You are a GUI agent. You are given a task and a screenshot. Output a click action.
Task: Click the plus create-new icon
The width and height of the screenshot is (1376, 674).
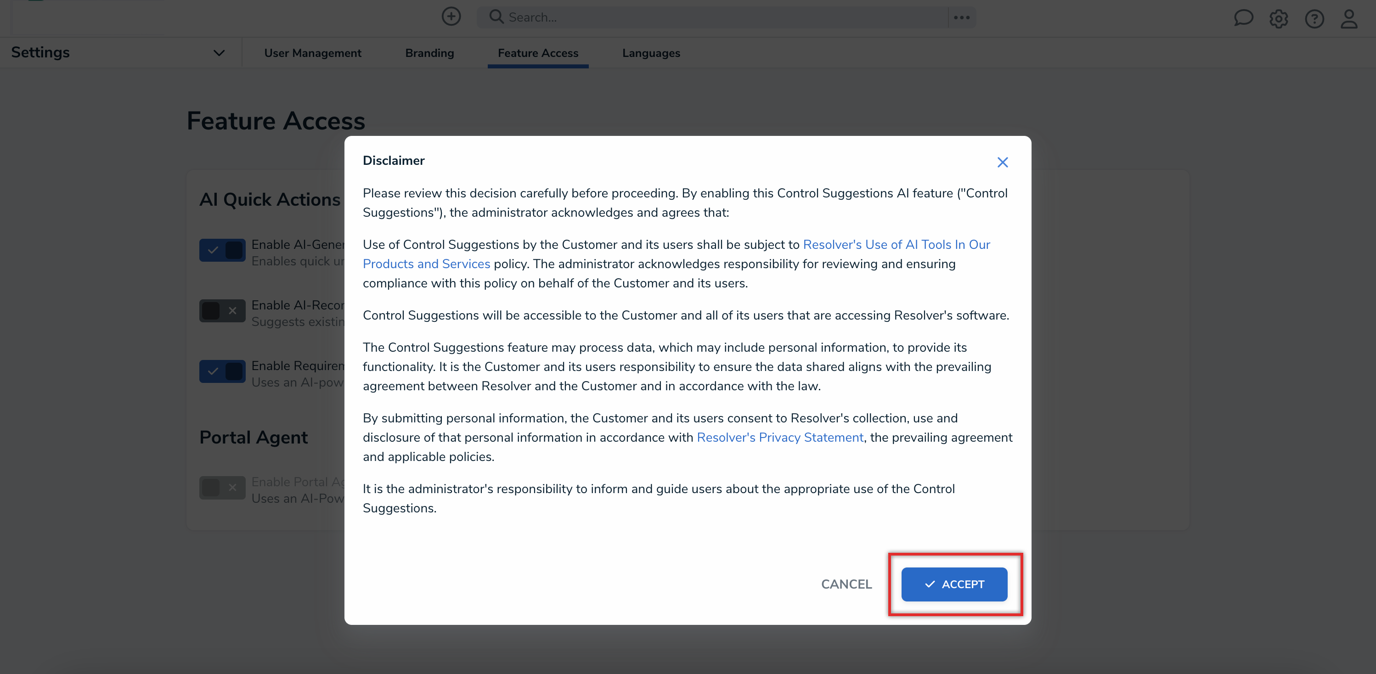pyautogui.click(x=451, y=17)
